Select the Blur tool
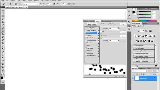 3,46
